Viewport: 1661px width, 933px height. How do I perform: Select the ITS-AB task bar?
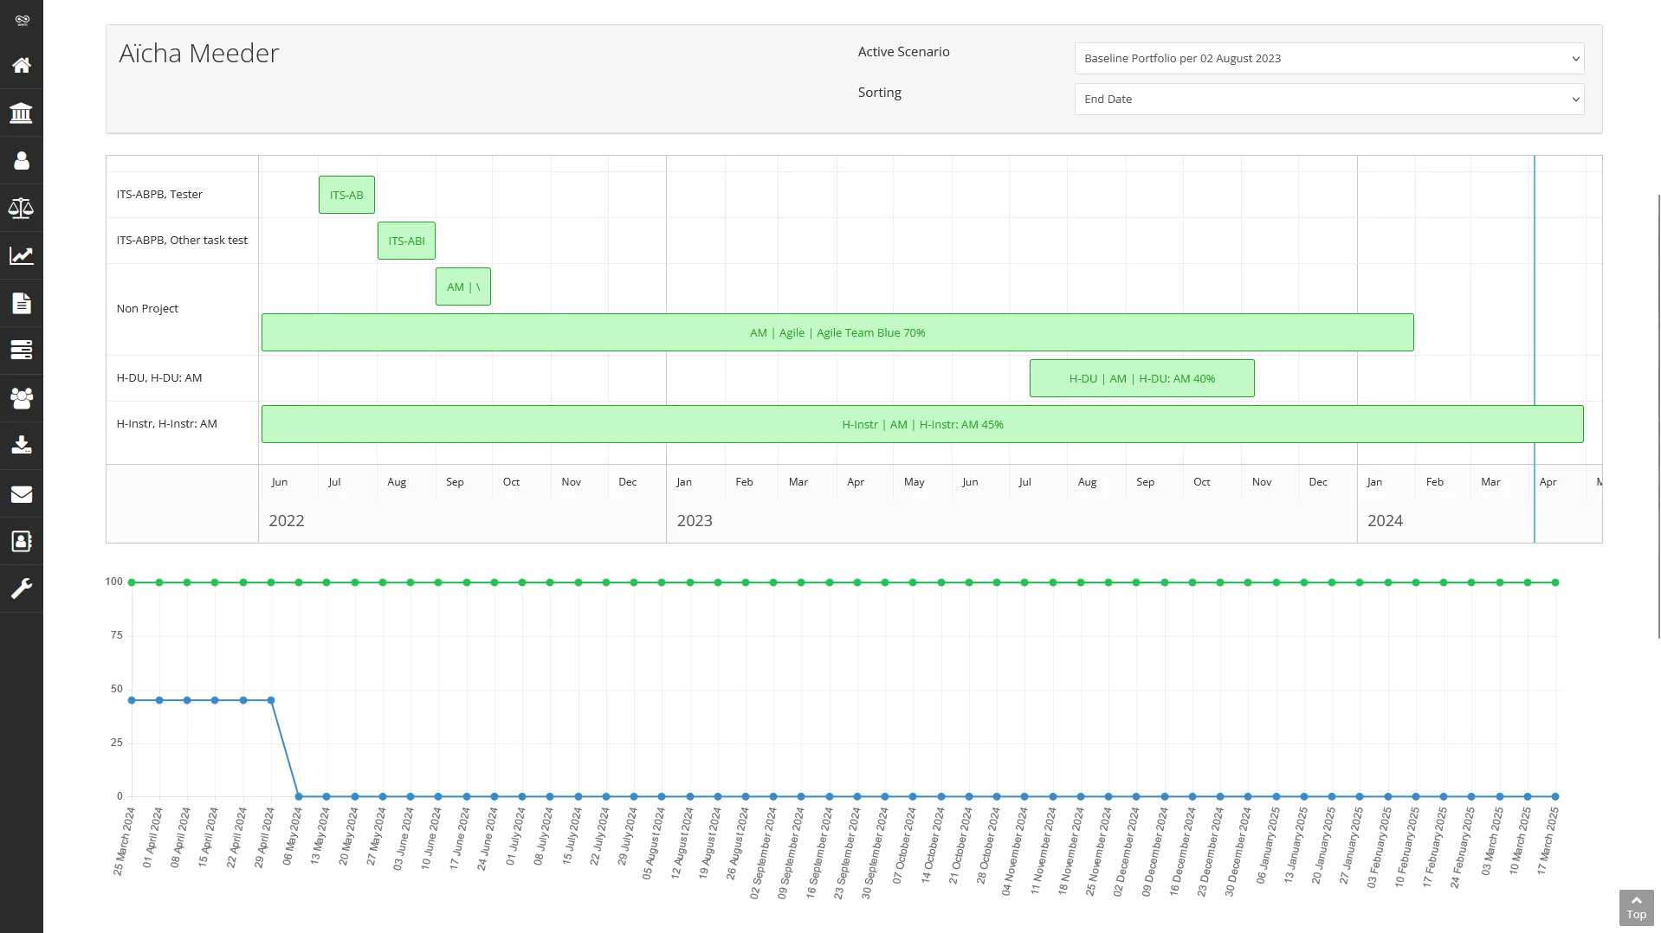346,194
